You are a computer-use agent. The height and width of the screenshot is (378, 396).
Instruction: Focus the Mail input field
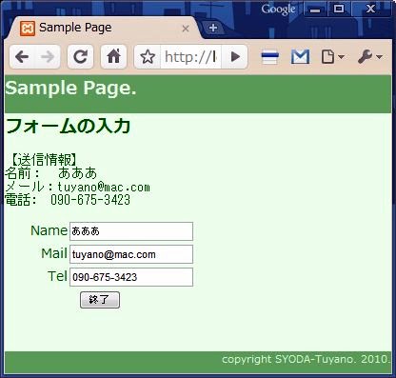pos(131,254)
